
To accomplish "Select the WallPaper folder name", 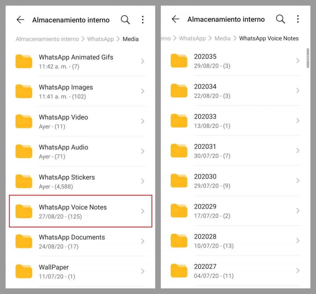I will click(x=54, y=267).
